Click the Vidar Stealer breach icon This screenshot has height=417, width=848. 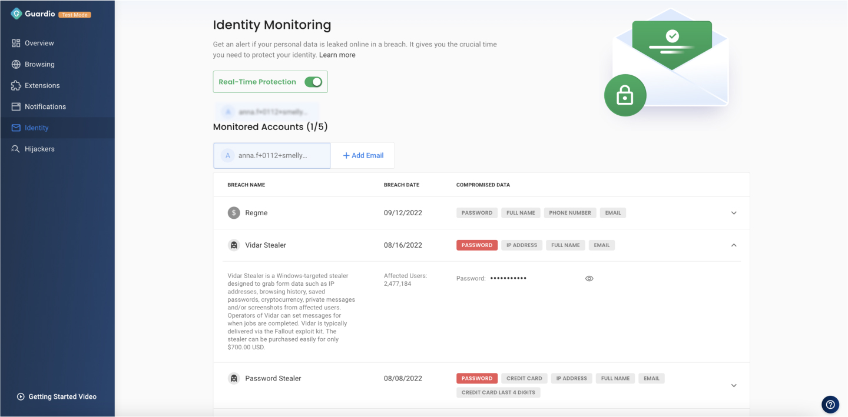[x=234, y=245]
